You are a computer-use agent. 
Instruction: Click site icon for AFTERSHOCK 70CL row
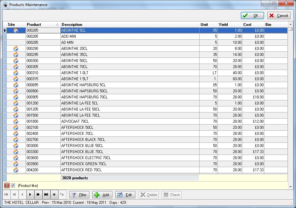16,133
